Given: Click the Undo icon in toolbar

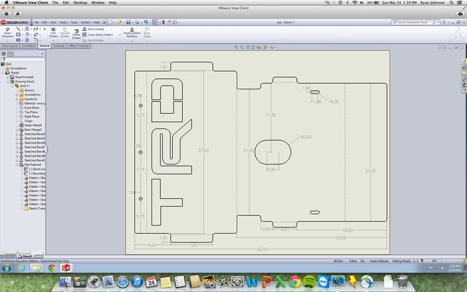Looking at the screenshot, I should tap(145, 22).
